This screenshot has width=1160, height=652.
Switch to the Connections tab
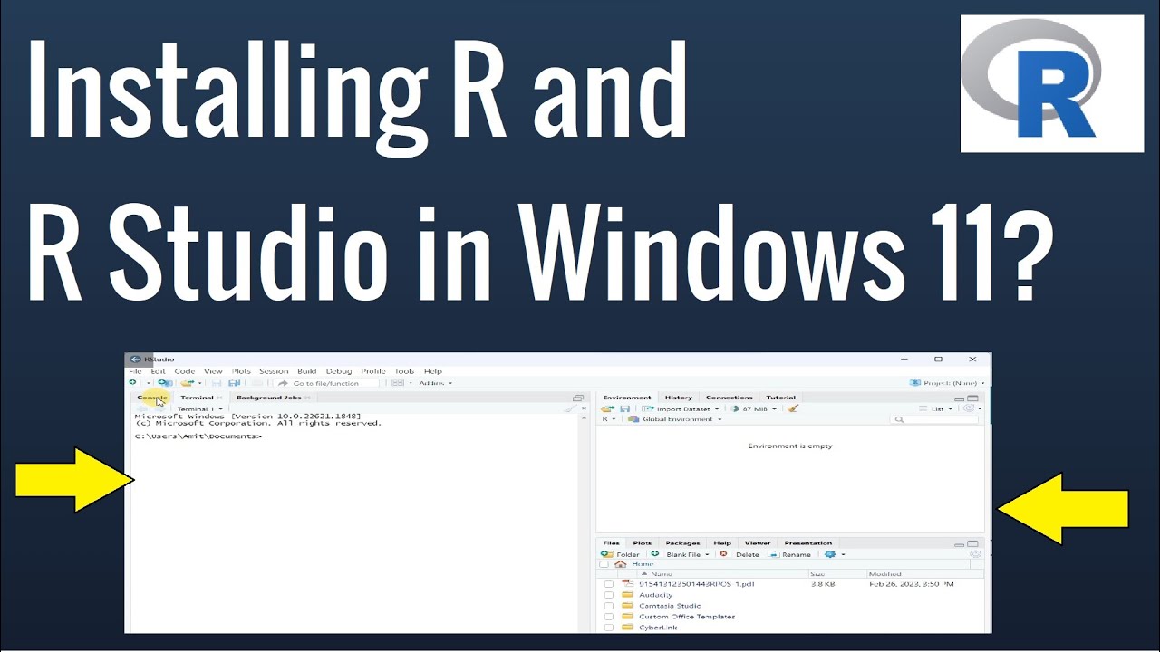click(730, 398)
